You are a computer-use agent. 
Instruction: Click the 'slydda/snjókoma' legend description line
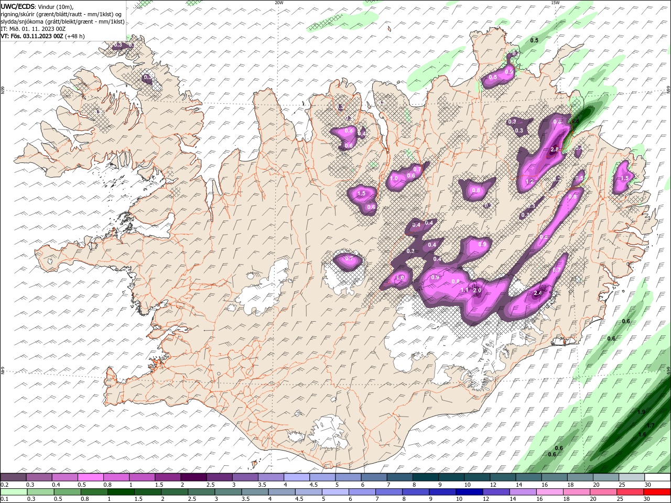pos(62,21)
